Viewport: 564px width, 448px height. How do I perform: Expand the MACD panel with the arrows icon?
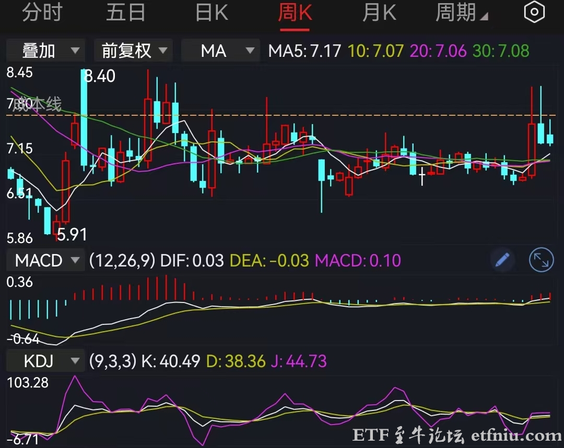[541, 259]
